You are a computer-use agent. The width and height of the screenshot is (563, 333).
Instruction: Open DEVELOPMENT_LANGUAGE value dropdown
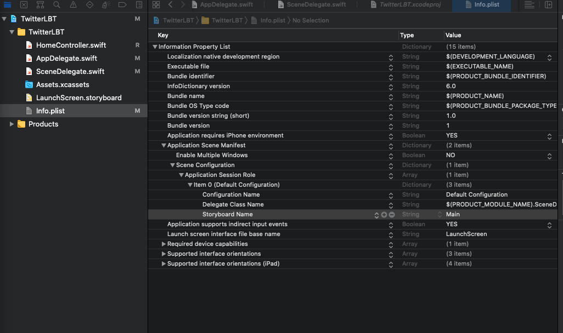pos(549,58)
